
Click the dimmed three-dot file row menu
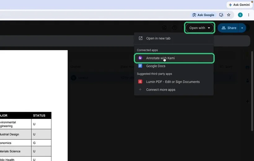pos(230,78)
